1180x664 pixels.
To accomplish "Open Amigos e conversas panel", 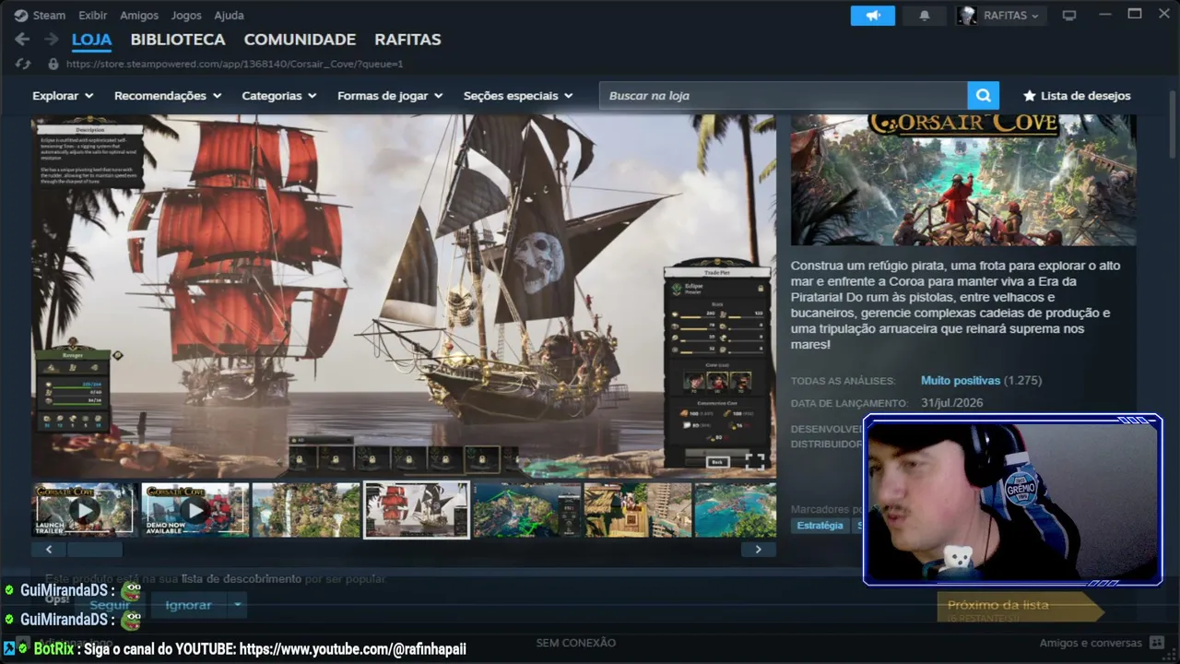I will 1091,643.
